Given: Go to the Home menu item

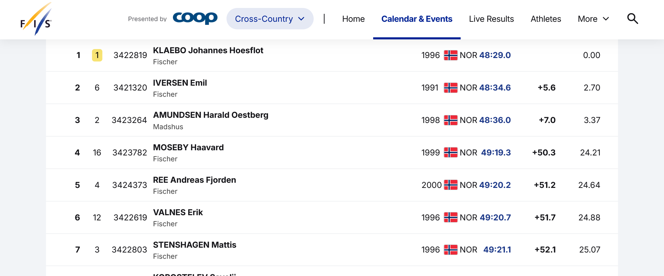Looking at the screenshot, I should [x=353, y=19].
